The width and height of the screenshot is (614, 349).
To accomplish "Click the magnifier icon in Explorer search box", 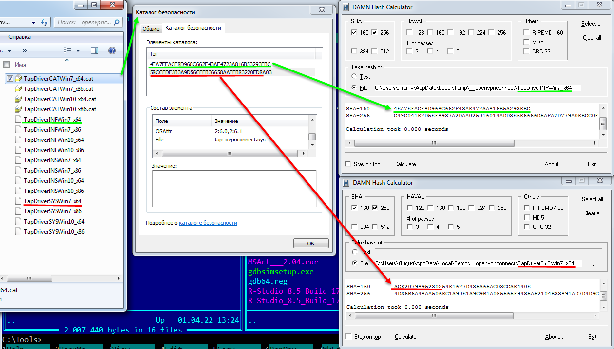I will tap(117, 22).
